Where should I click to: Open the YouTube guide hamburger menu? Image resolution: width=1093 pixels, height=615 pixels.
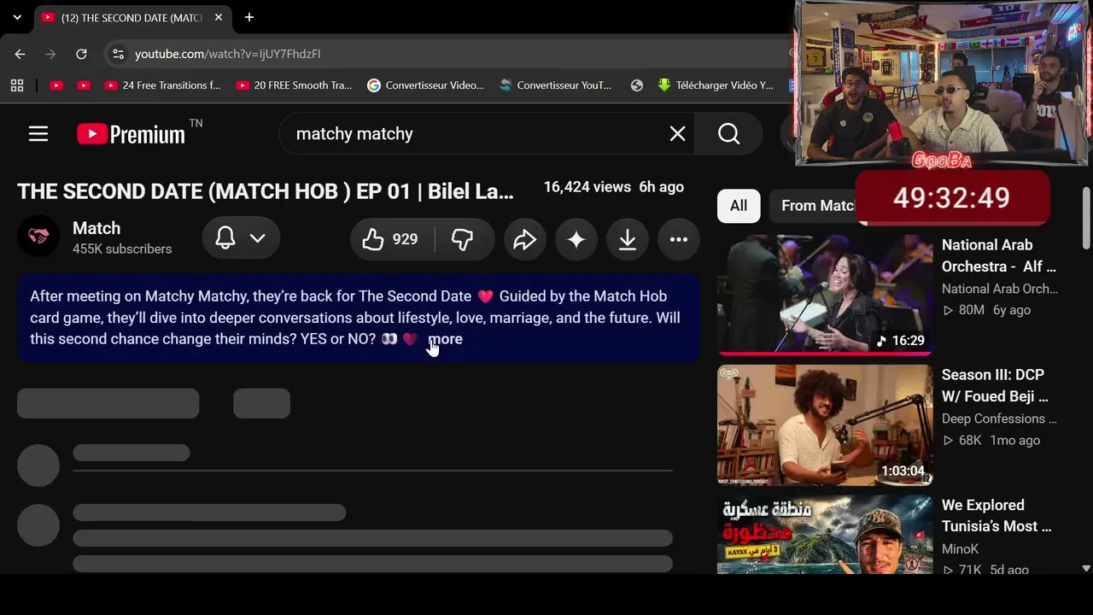tap(38, 134)
